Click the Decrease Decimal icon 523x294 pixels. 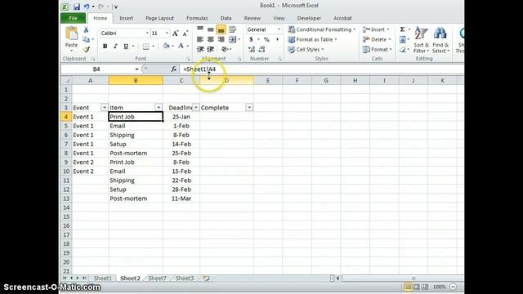(x=261, y=49)
